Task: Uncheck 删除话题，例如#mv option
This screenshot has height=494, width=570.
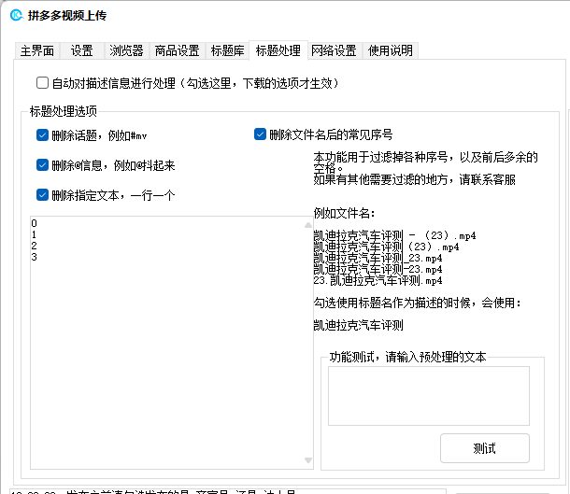Action: pyautogui.click(x=42, y=135)
